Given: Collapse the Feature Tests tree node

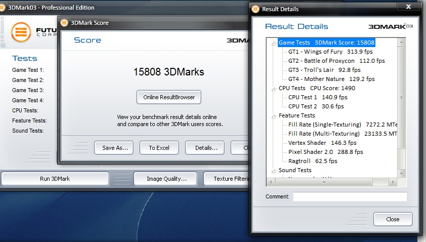Looking at the screenshot, I should click(x=274, y=116).
